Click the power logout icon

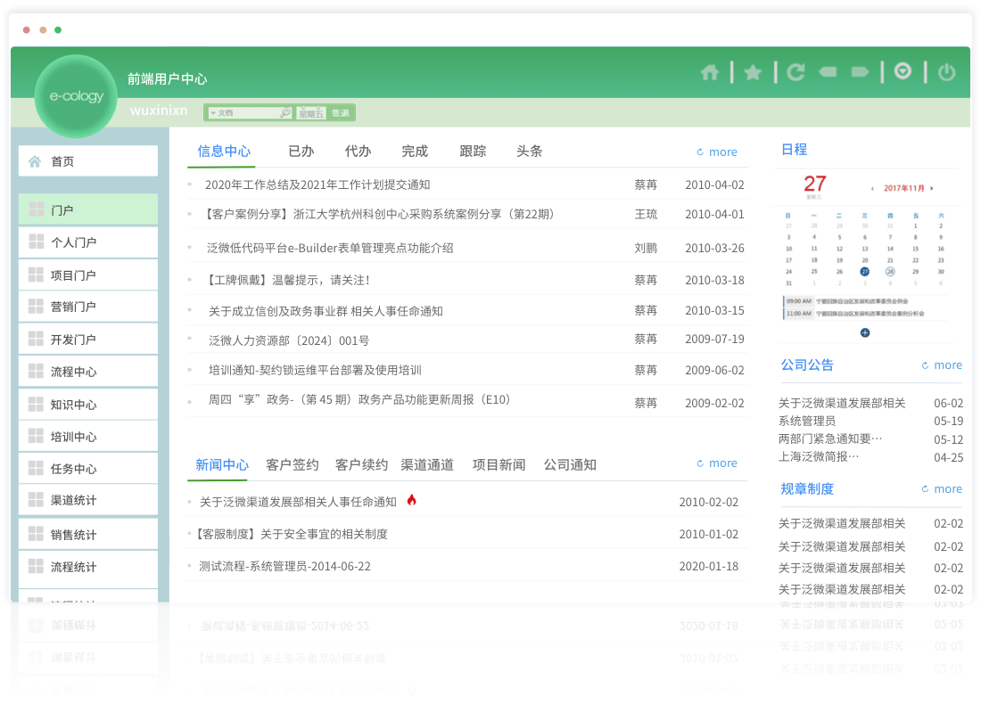coord(947,72)
